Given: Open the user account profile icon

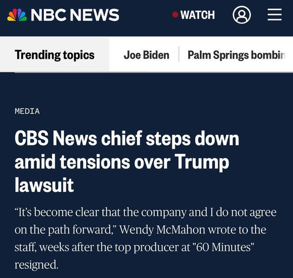Looking at the screenshot, I should coord(241,15).
